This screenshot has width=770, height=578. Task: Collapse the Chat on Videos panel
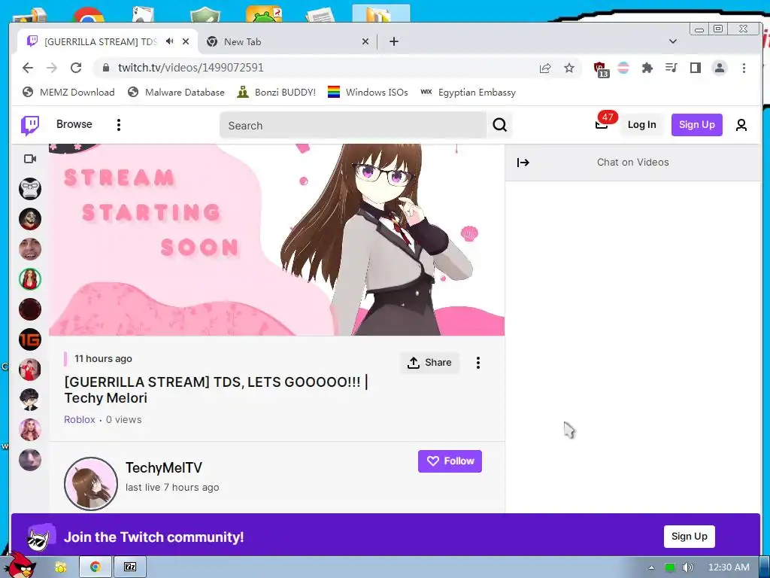click(523, 163)
